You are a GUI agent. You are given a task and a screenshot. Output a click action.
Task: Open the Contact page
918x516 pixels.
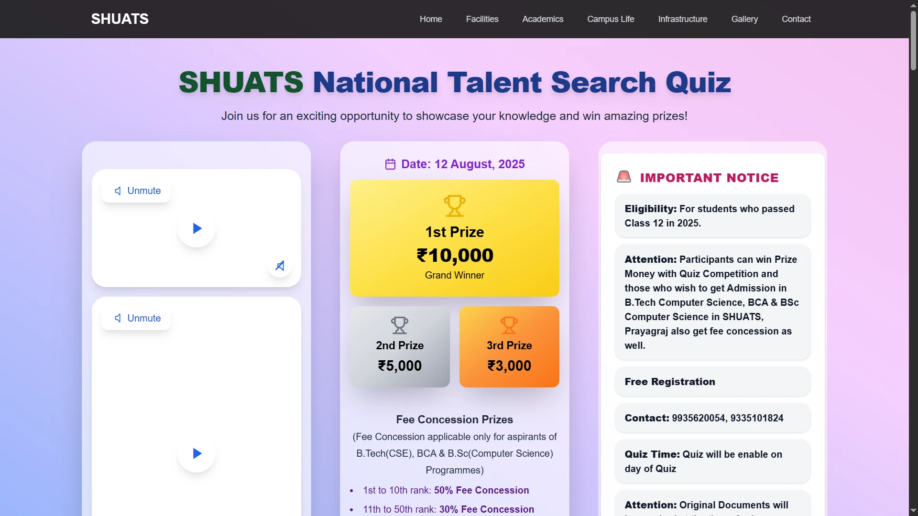pos(796,19)
